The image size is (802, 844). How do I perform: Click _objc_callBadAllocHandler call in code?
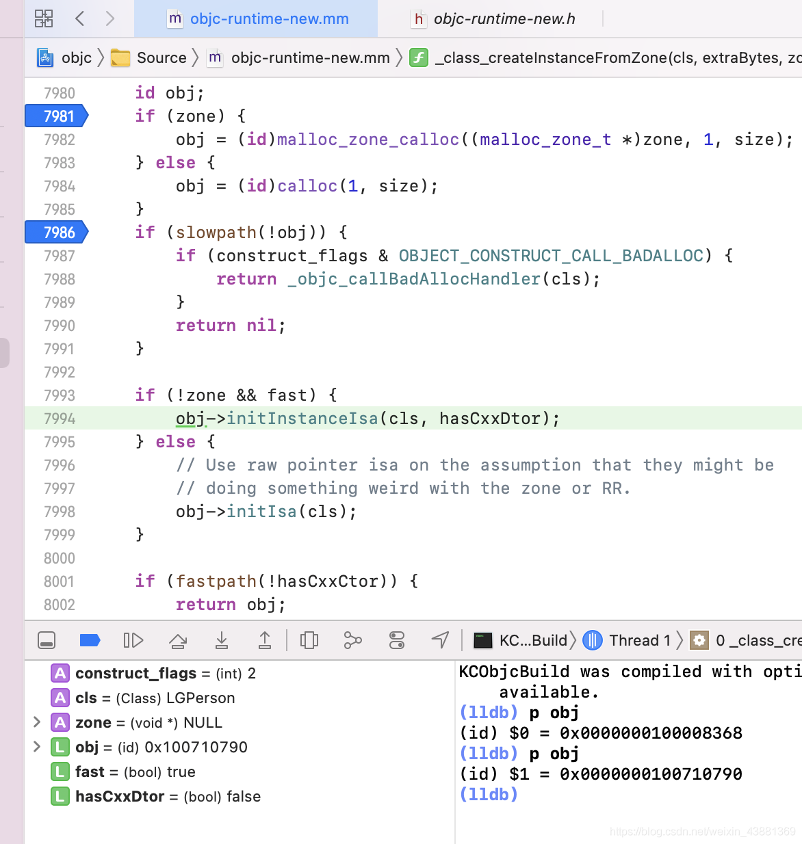click(x=414, y=279)
